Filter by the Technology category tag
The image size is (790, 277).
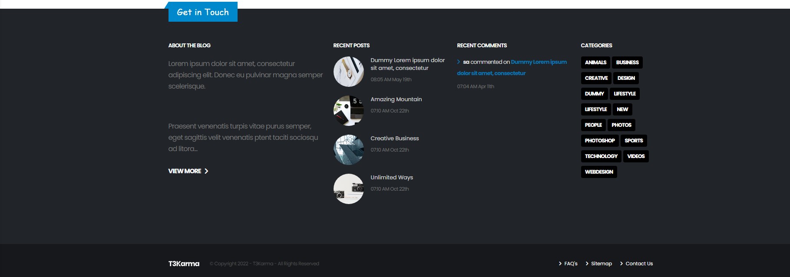601,156
